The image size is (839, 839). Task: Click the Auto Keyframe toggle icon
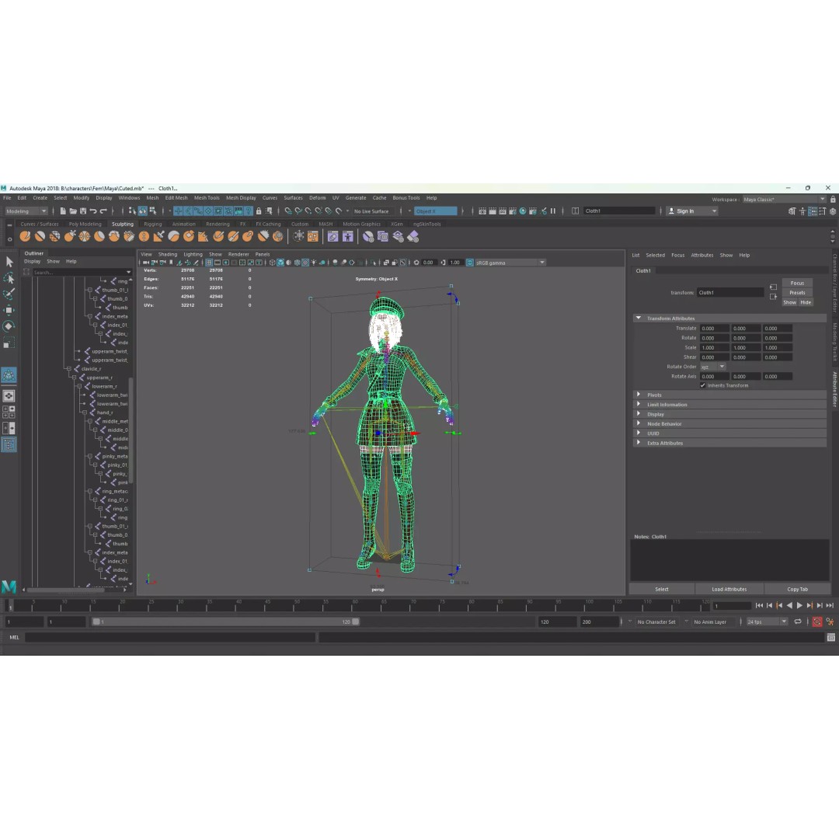pos(817,621)
